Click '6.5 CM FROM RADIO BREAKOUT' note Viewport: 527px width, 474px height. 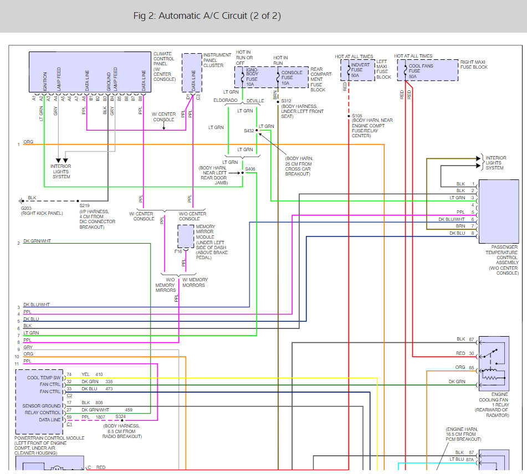click(122, 434)
